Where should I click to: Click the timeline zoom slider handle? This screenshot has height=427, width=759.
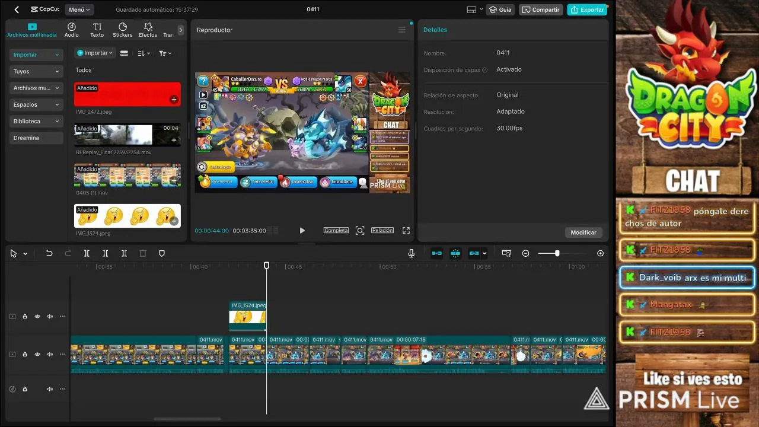click(x=557, y=253)
